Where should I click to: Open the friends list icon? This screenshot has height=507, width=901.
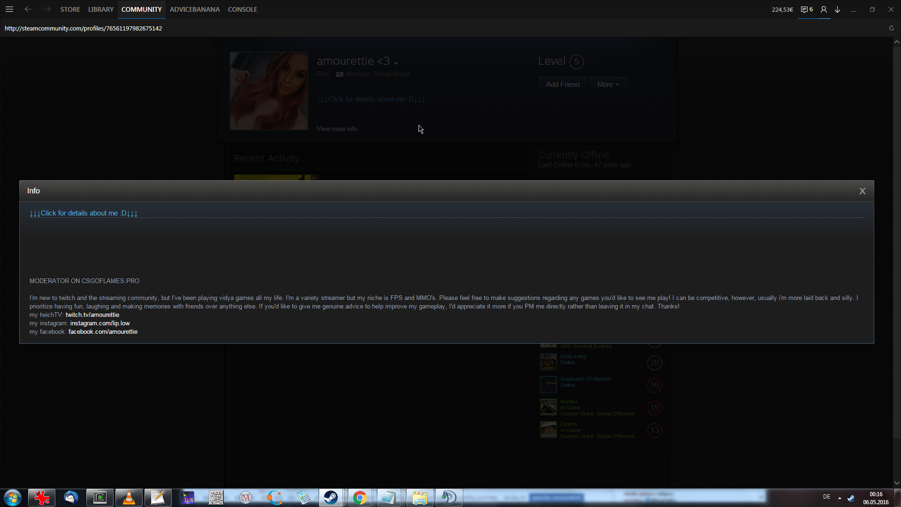point(824,9)
